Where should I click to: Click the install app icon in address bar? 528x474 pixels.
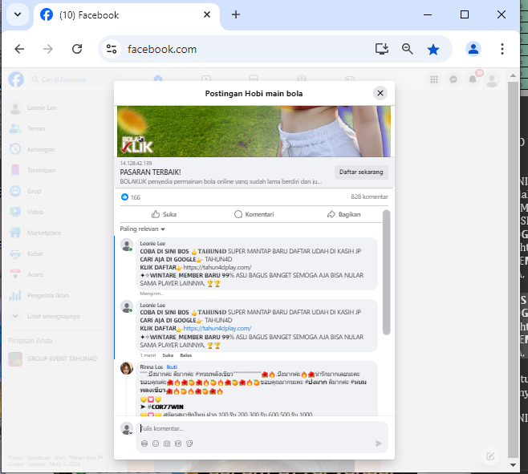381,49
